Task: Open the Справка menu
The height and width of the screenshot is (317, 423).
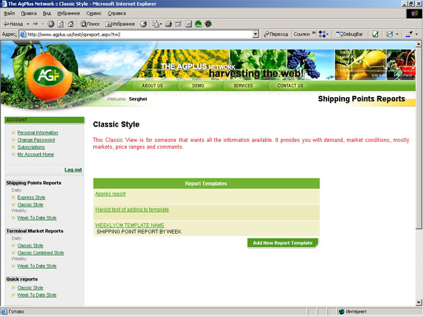Action: pyautogui.click(x=116, y=13)
